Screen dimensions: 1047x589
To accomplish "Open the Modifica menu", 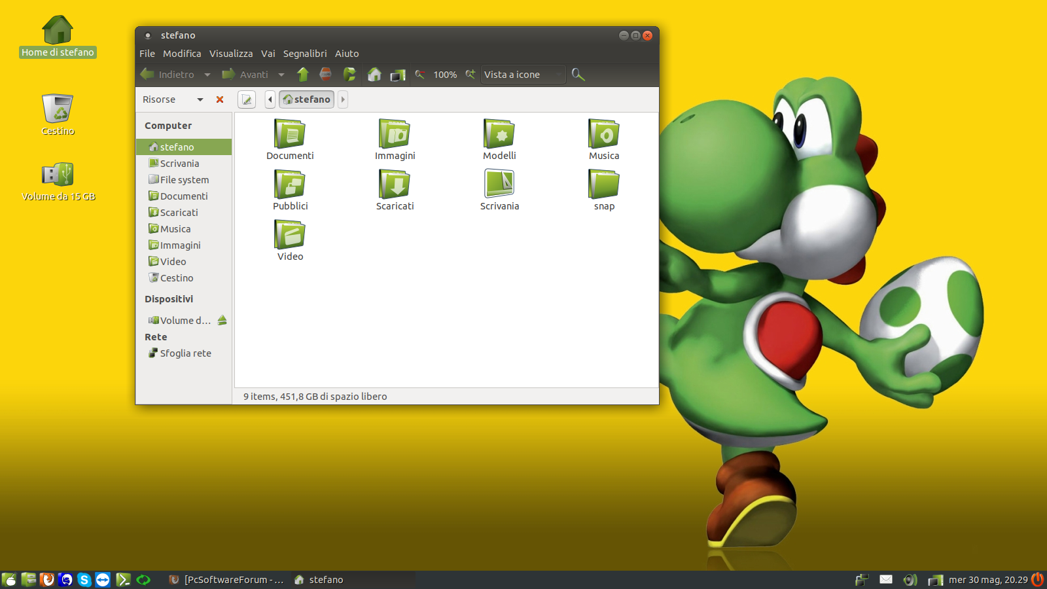I will (x=182, y=54).
